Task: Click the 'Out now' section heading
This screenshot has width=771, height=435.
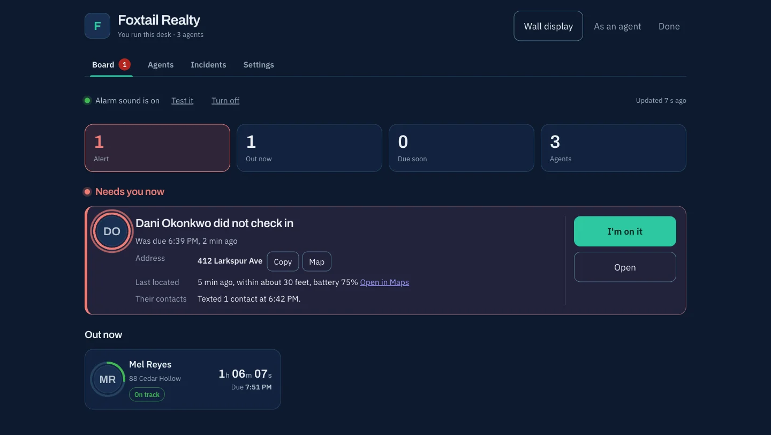Action: pyautogui.click(x=103, y=335)
